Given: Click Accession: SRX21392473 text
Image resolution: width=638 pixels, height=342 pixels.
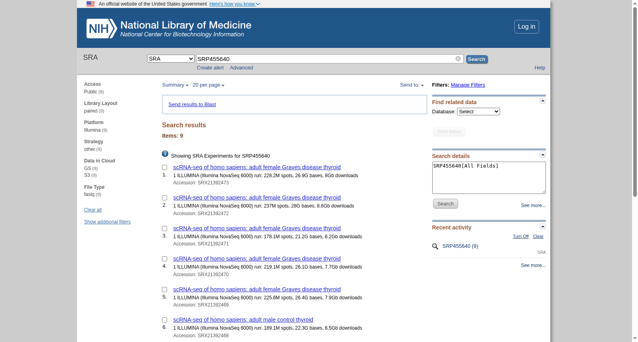Looking at the screenshot, I should (201, 183).
